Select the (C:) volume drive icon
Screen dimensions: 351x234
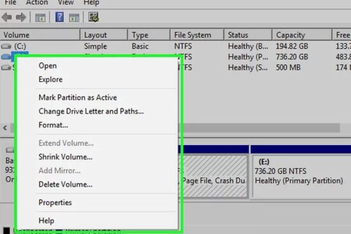6,47
